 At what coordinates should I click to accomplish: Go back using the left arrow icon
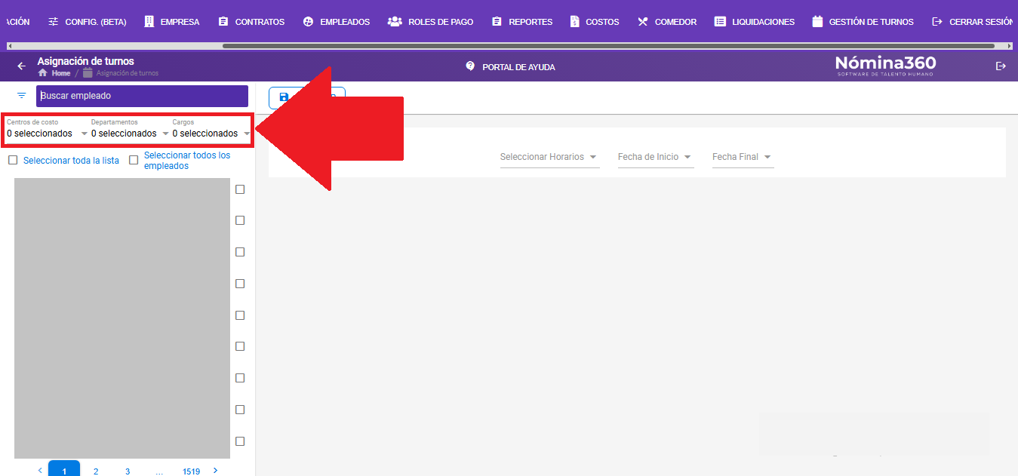(21, 66)
